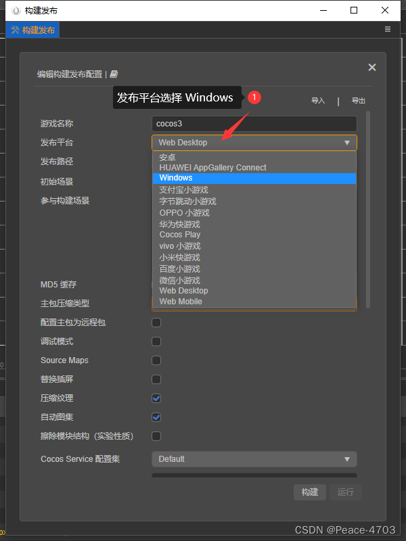Click the 编辑构建发布配置 heading
This screenshot has width=406, height=541.
click(70, 74)
